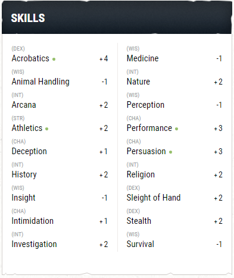Click the Nature +2 modifier
Image resolution: width=234 pixels, height=278 pixels.
pos(219,82)
